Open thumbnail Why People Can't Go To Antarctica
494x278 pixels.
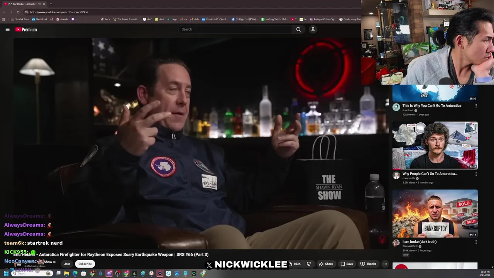click(435, 146)
